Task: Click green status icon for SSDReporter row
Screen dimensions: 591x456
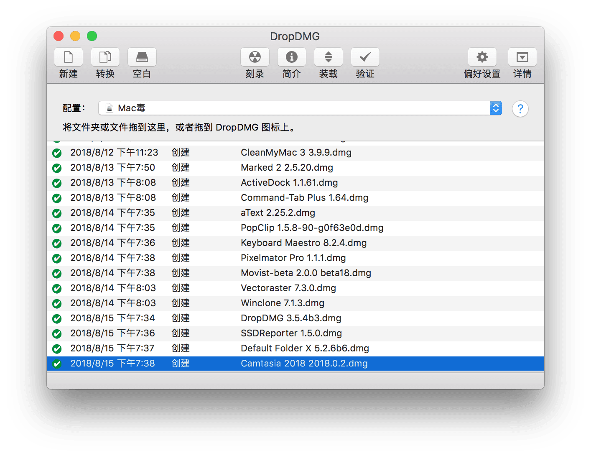Action: (x=57, y=334)
